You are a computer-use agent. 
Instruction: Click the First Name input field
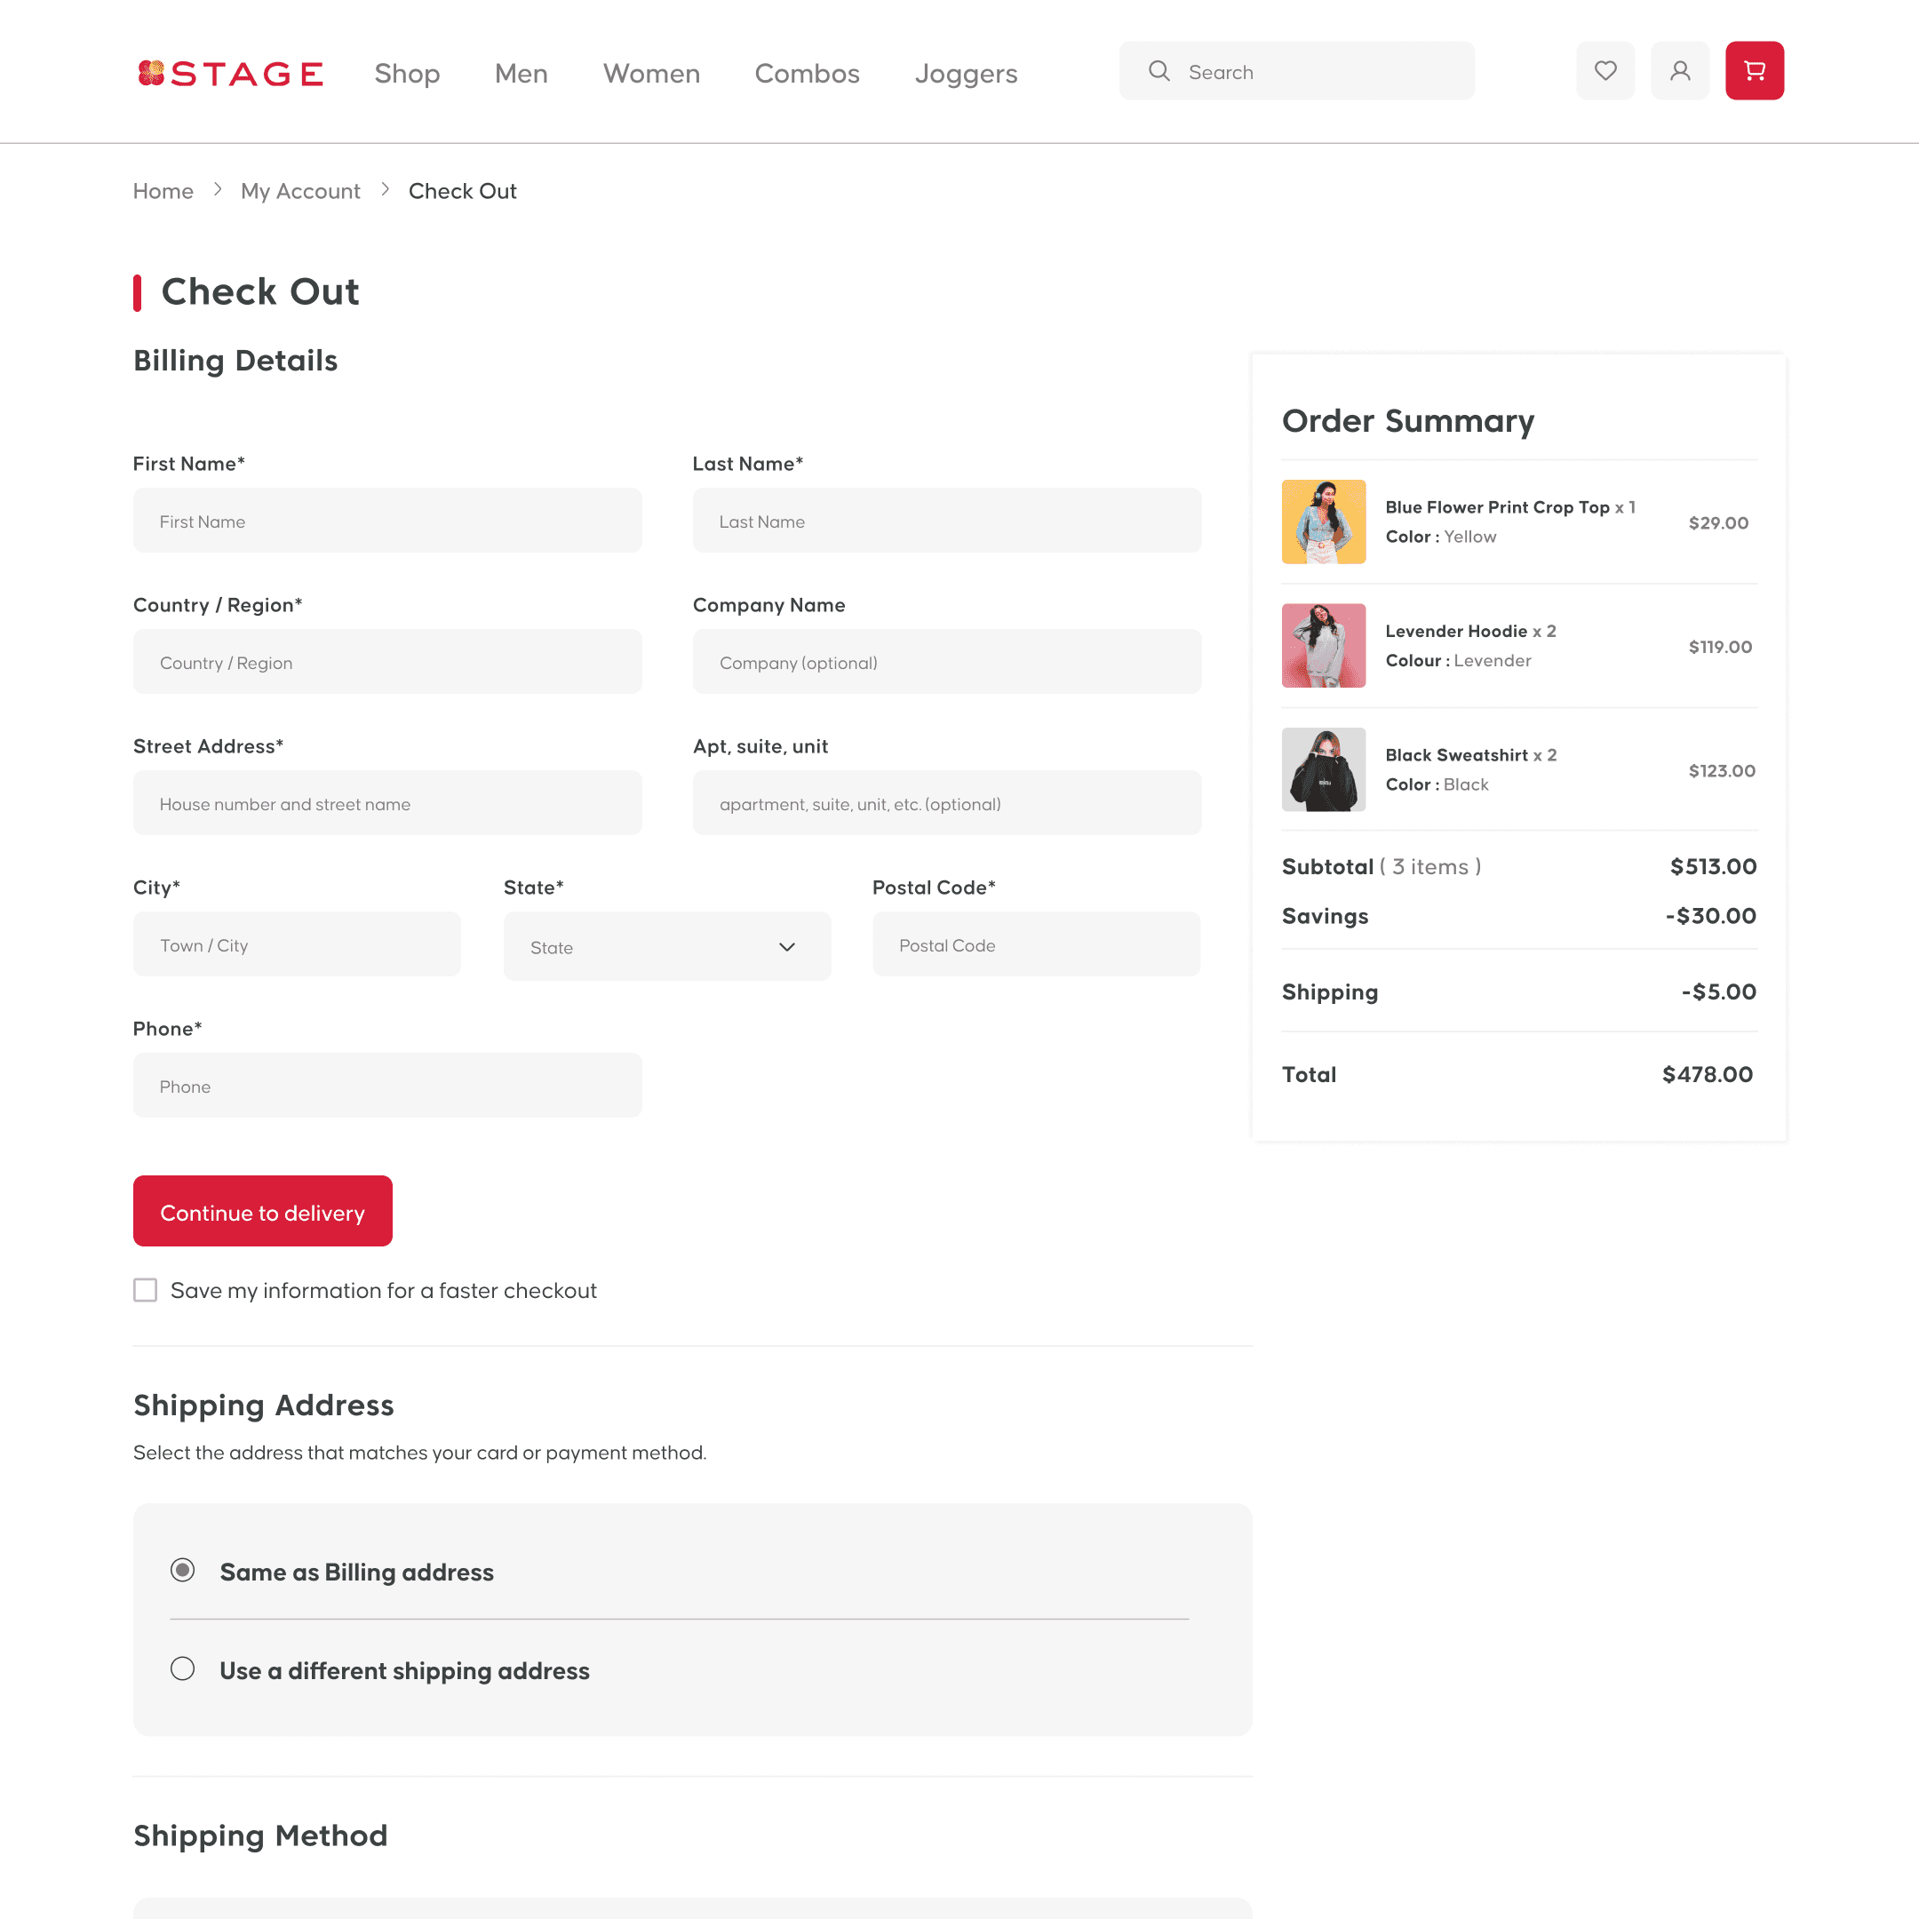pos(387,521)
